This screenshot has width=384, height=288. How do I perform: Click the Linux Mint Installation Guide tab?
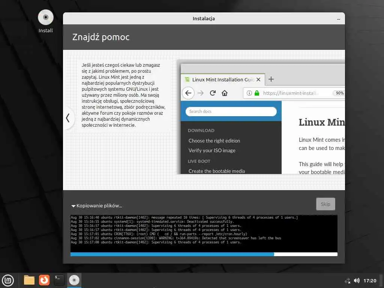coord(223,79)
